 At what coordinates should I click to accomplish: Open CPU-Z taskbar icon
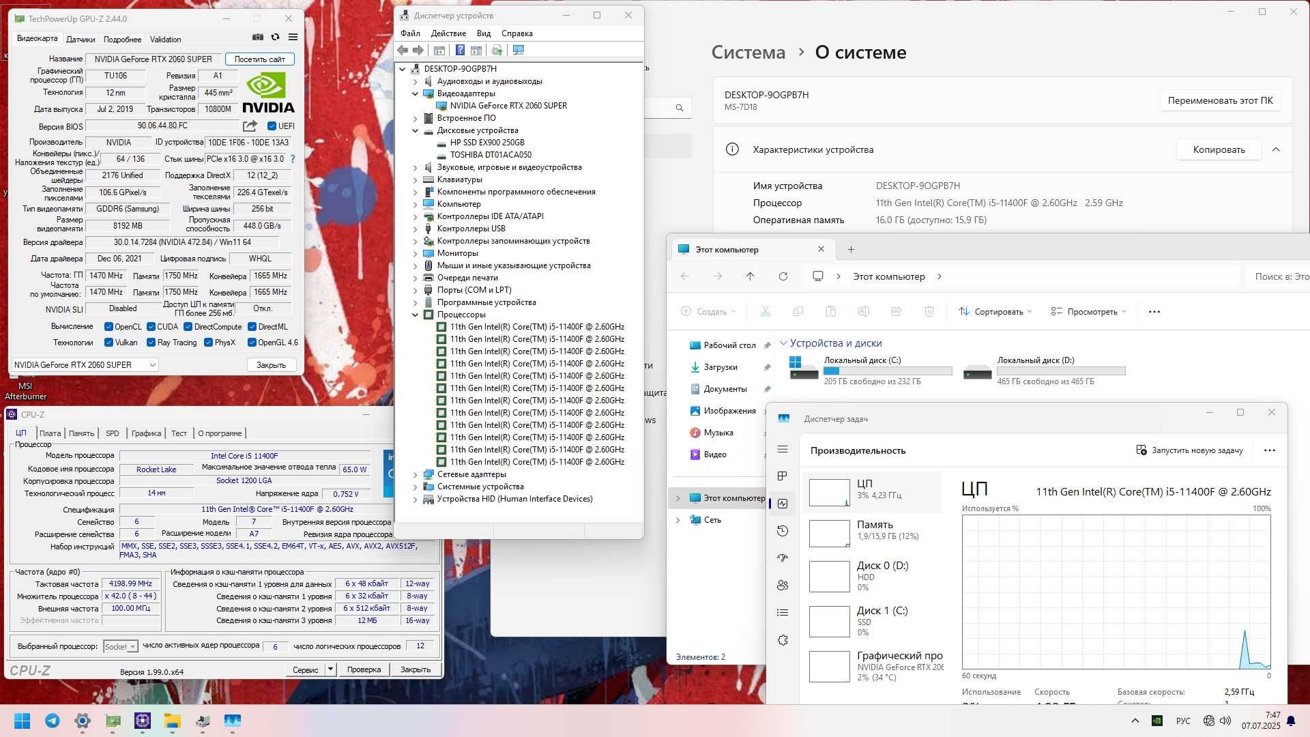[x=143, y=721]
